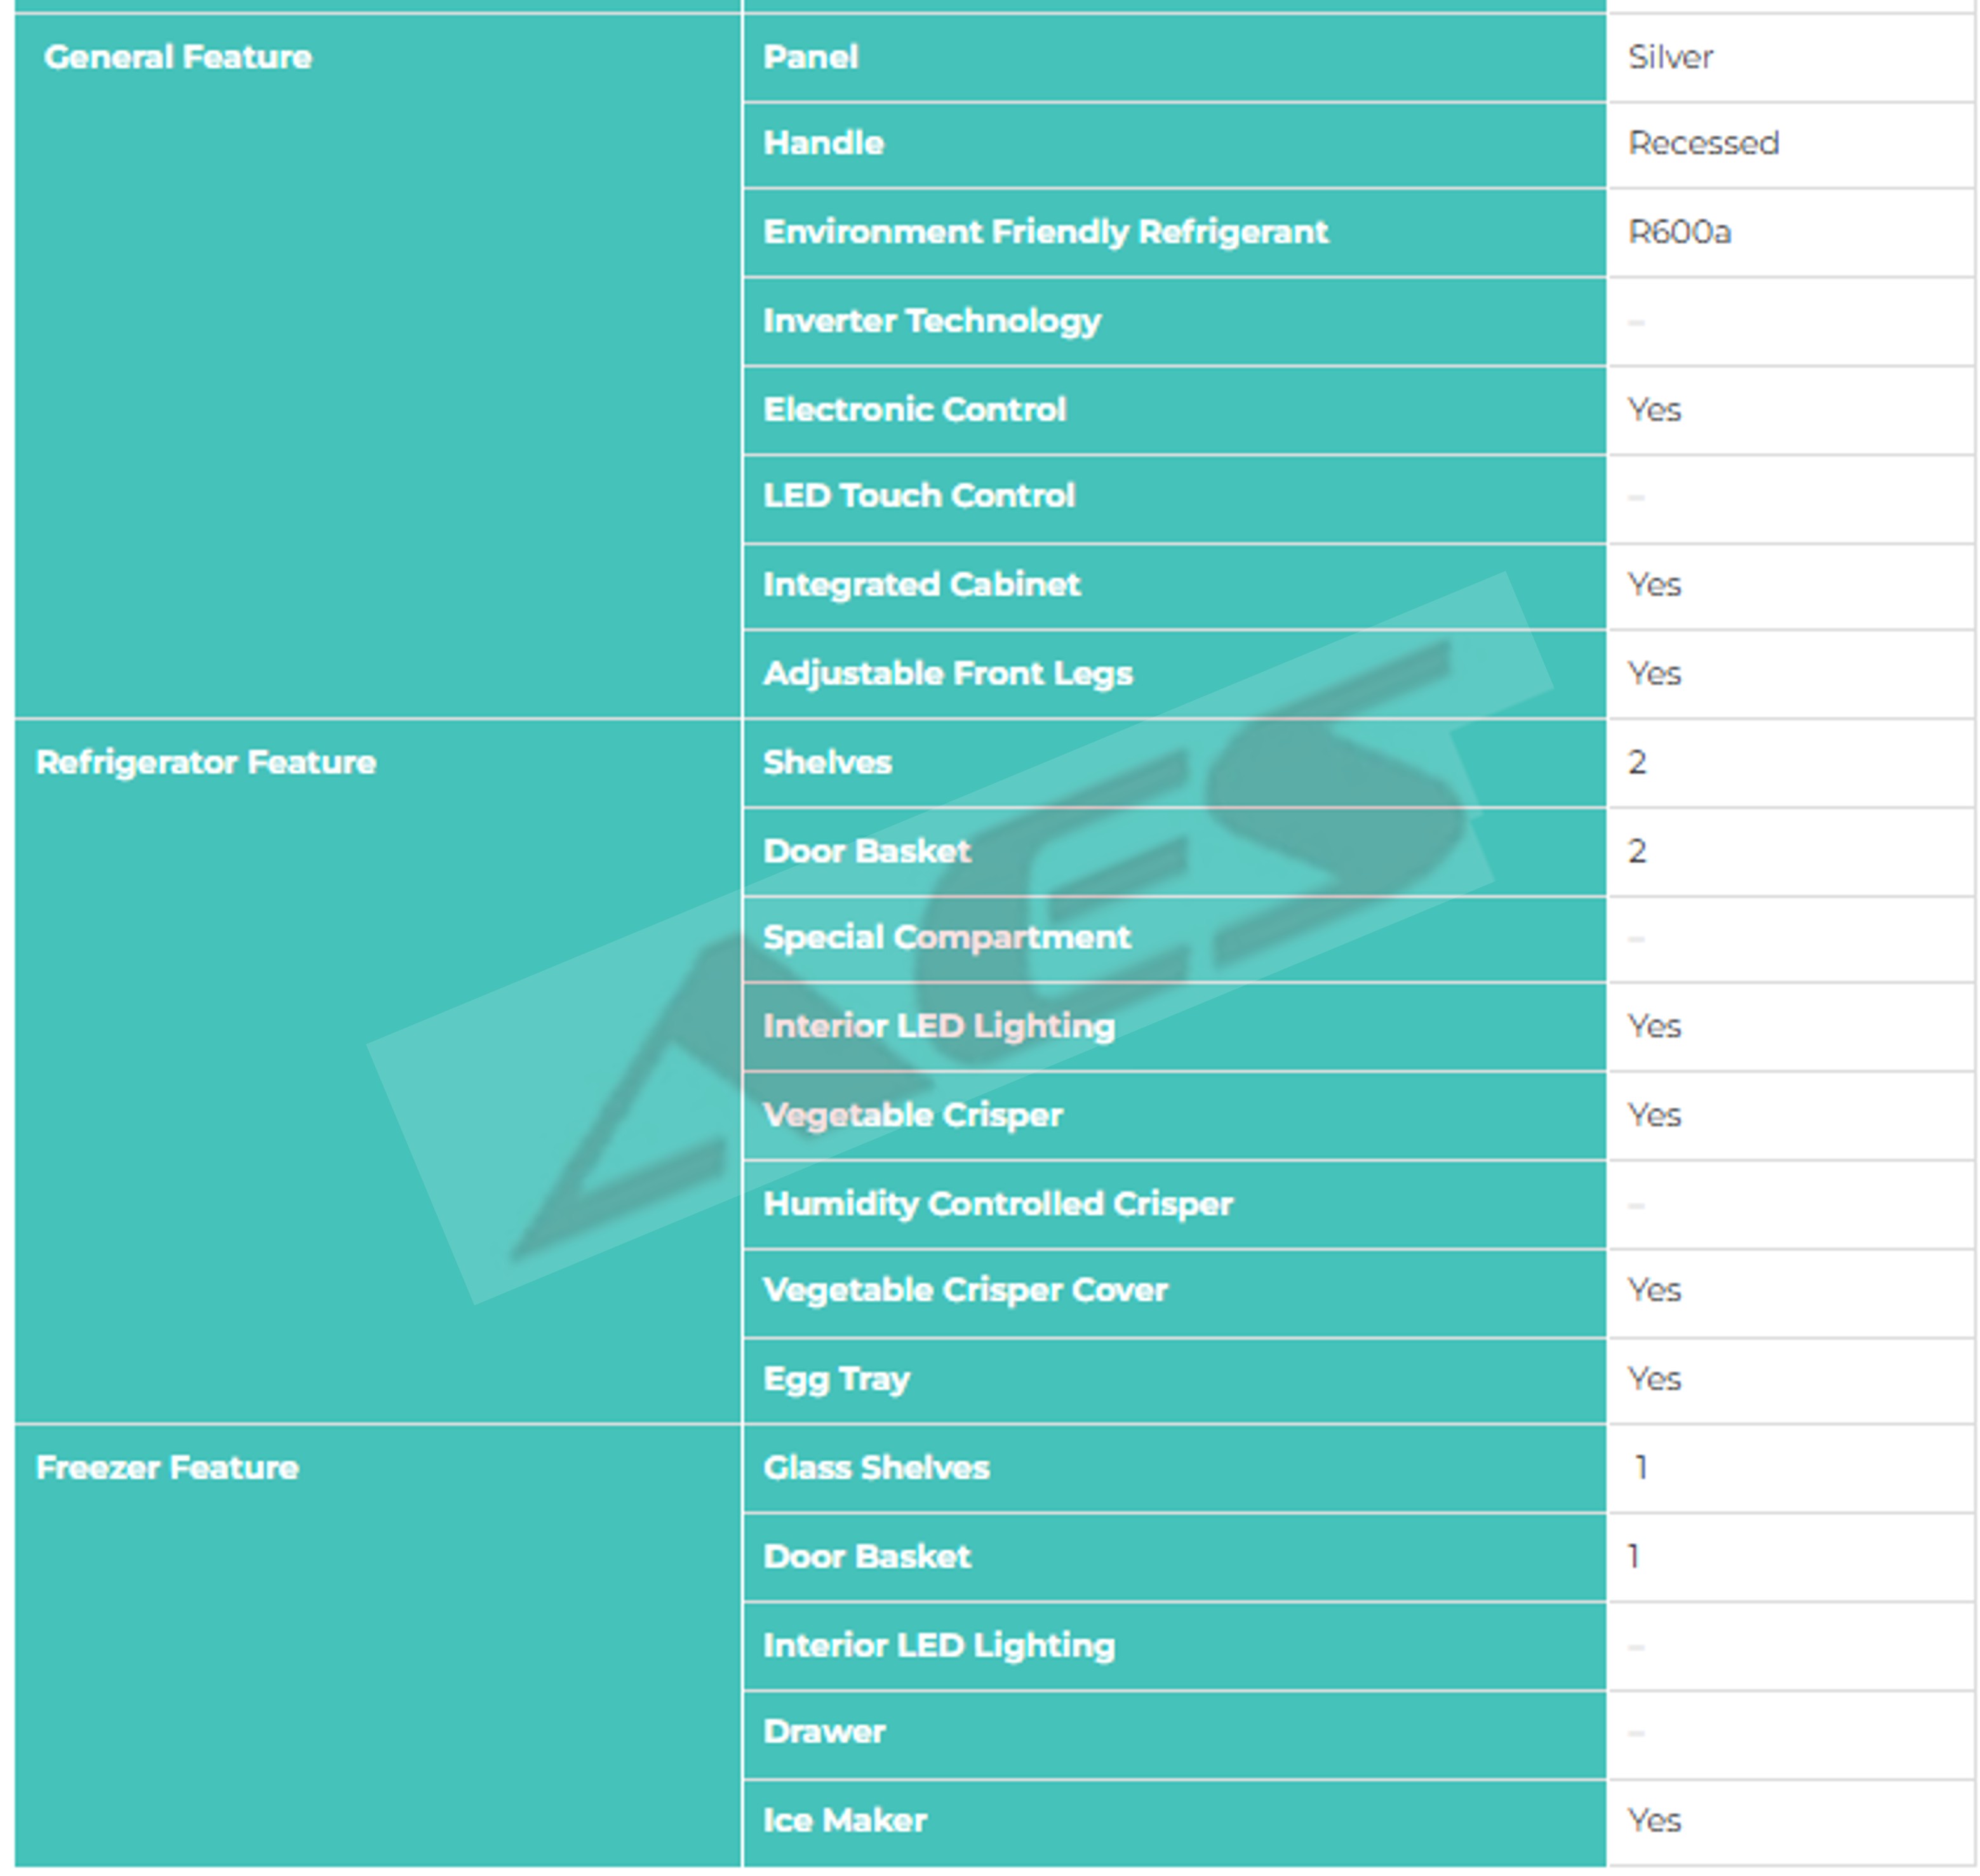Click the Recessed handle value
This screenshot has width=1980, height=1876.
pos(1703,143)
